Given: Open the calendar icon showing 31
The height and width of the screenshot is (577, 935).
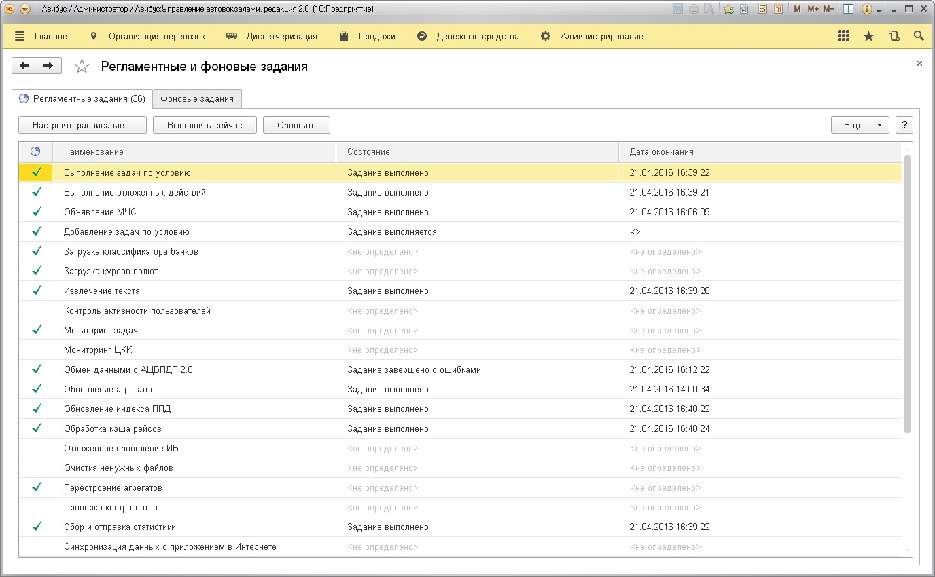Looking at the screenshot, I should click(x=778, y=10).
